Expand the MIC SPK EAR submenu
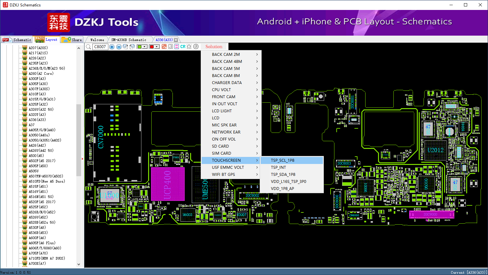The height and width of the screenshot is (275, 488). pos(231,125)
